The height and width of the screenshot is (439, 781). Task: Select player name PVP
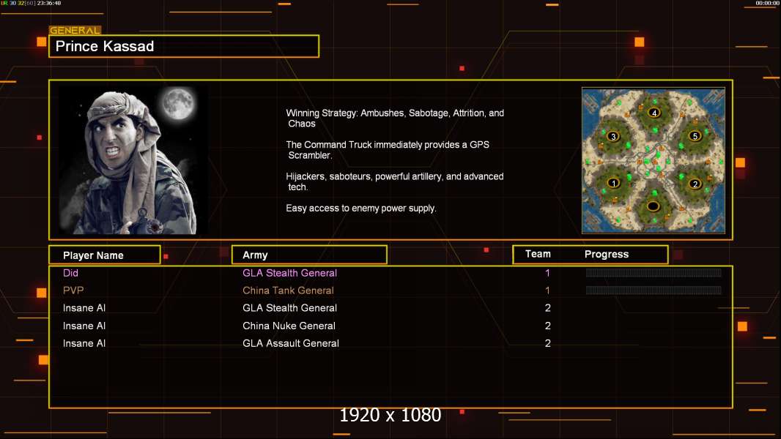tap(73, 290)
